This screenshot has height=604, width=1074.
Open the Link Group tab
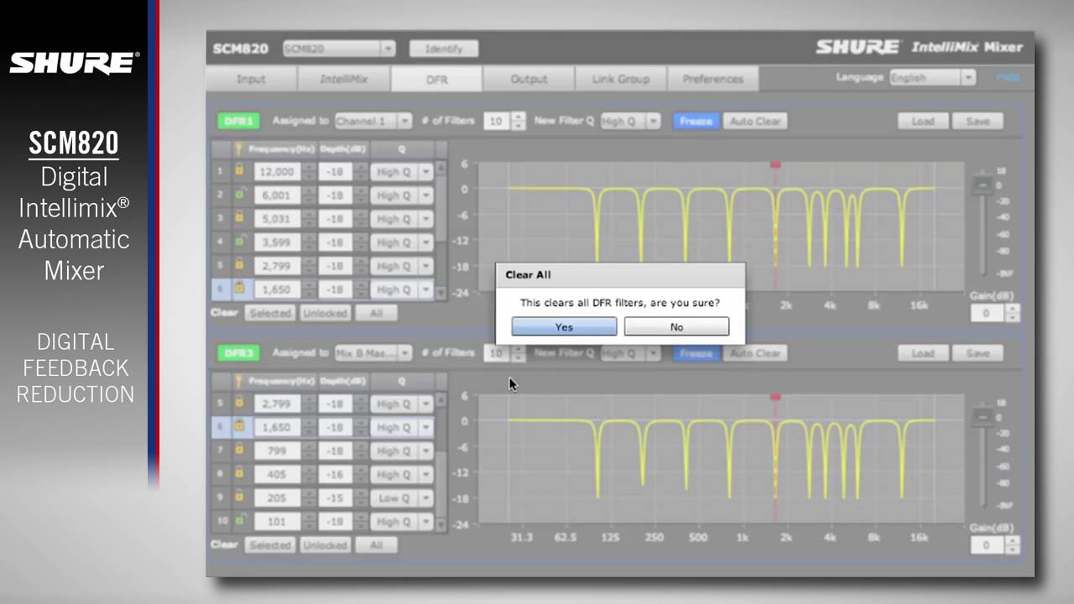(x=621, y=79)
